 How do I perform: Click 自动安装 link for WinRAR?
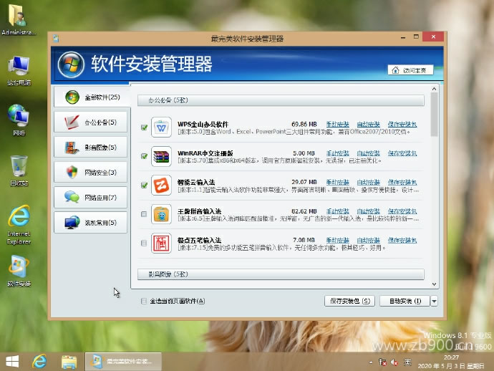(368, 153)
